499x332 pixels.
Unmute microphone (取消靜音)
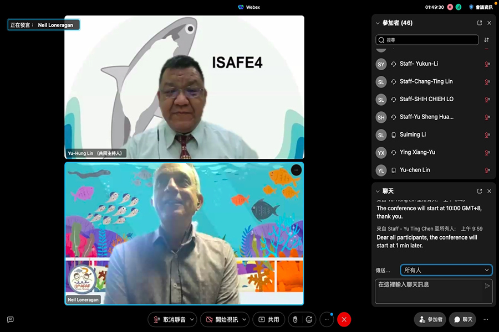169,320
